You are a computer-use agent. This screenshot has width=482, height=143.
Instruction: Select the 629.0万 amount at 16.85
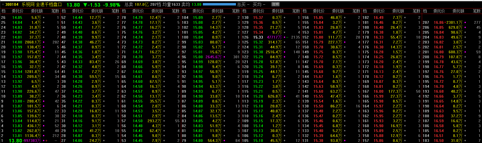tap(455, 27)
